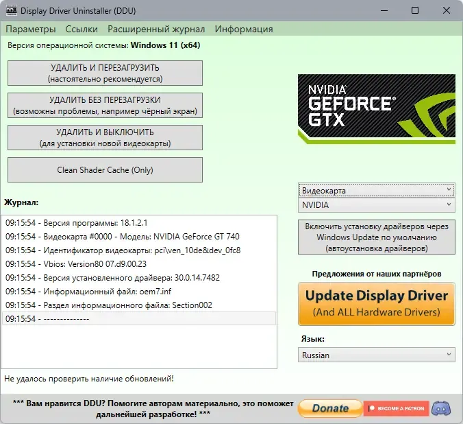The height and width of the screenshot is (424, 463).
Task: Click the DDU app icon in title bar
Action: click(11, 11)
